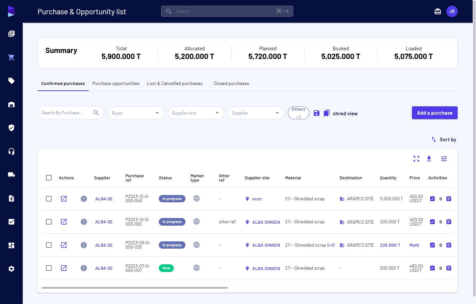Expand the Buyer dropdown

136,113
